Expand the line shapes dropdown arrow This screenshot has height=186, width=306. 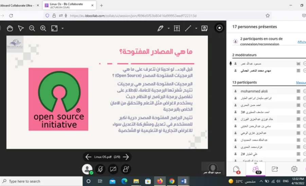[x=196, y=29]
